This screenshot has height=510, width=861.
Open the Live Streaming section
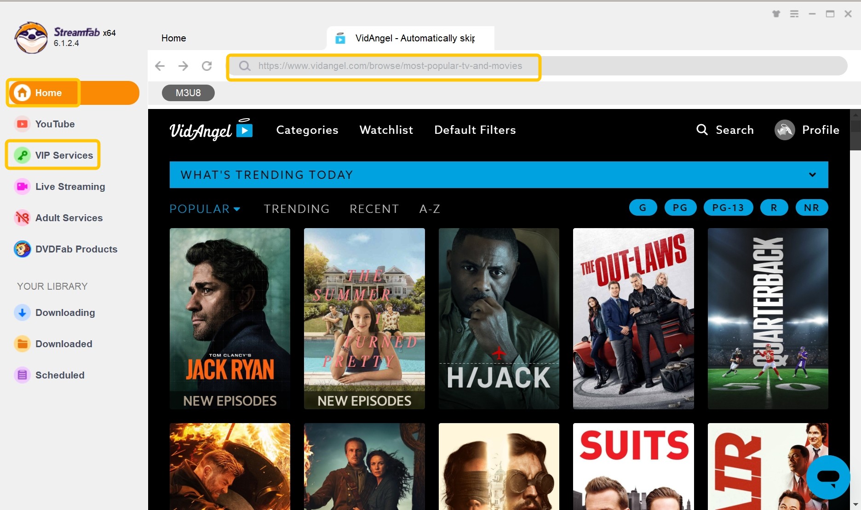pyautogui.click(x=69, y=186)
